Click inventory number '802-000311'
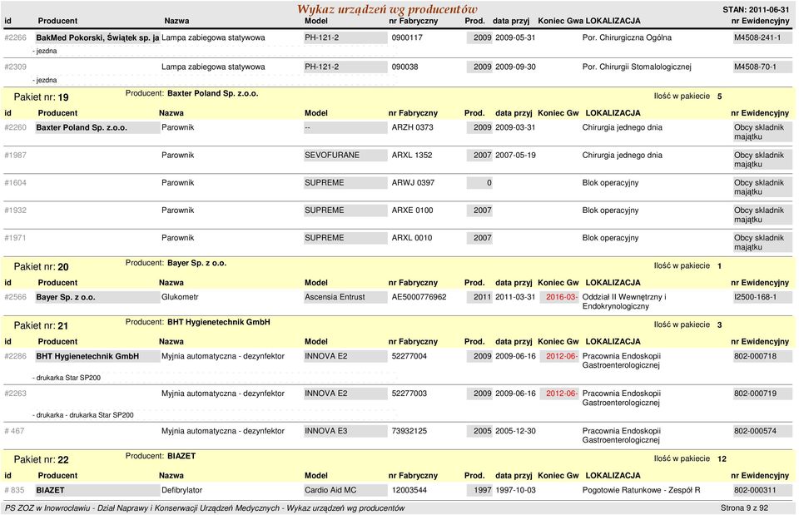The image size is (799, 515). point(755,490)
